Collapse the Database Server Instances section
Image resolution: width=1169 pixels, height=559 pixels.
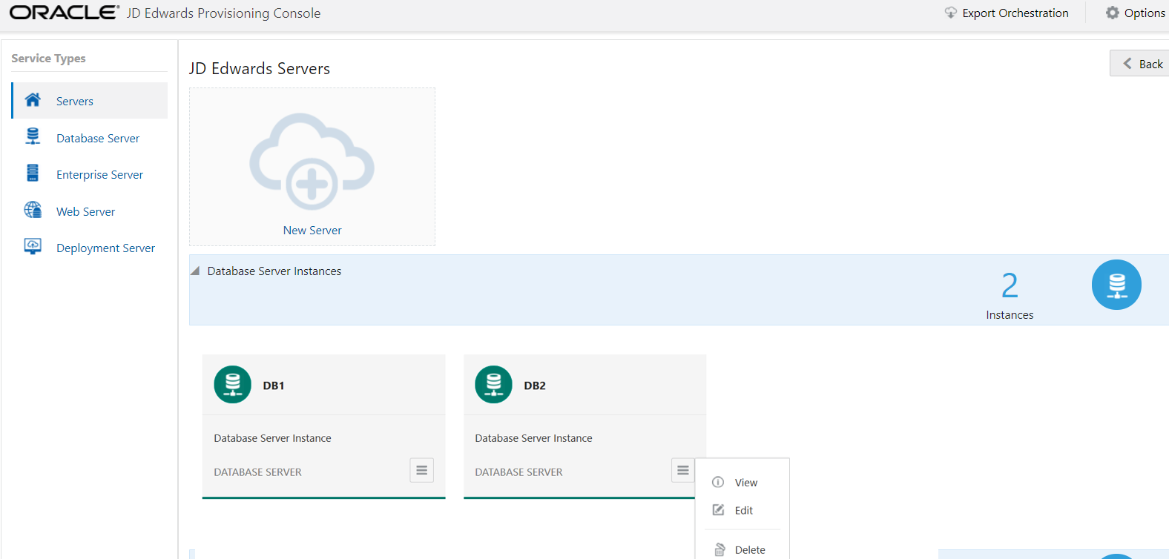195,271
